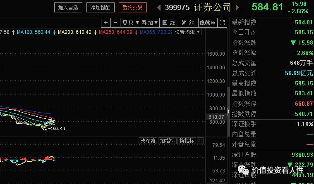The image size is (314, 184).
Task: Click 最低指数 value 583.41
Action: pos(304,93)
